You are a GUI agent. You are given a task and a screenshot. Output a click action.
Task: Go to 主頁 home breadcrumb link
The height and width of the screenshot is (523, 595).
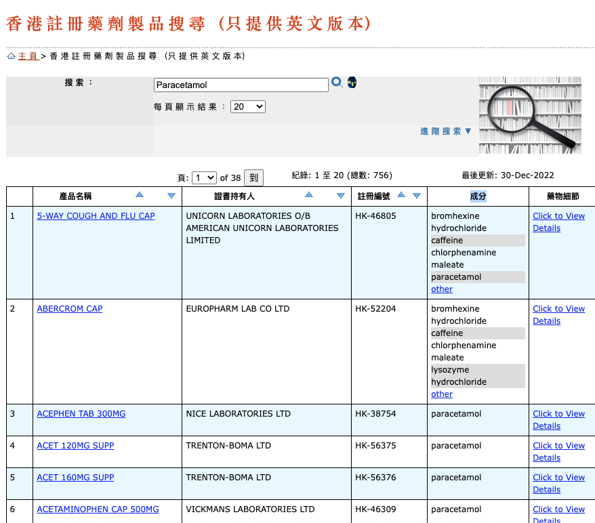point(28,56)
